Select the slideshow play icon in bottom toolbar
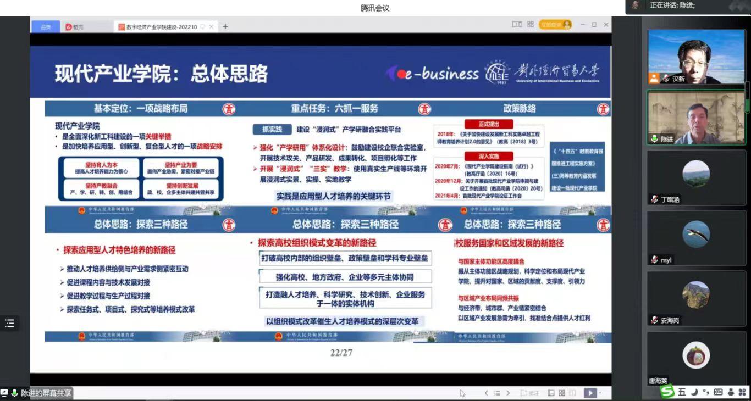The width and height of the screenshot is (751, 401). (x=589, y=392)
